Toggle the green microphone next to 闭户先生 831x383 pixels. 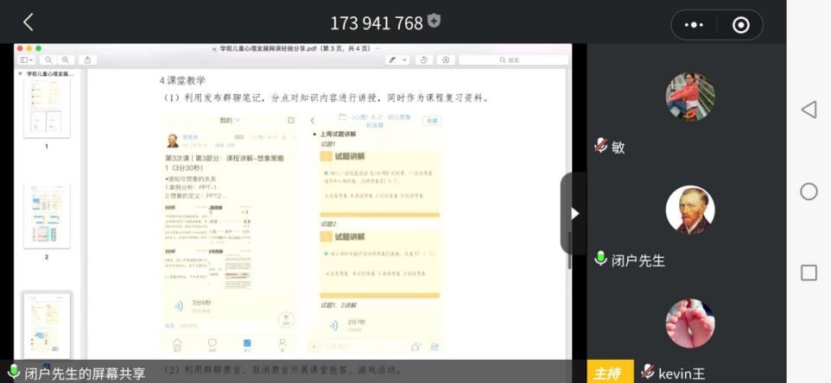point(601,260)
